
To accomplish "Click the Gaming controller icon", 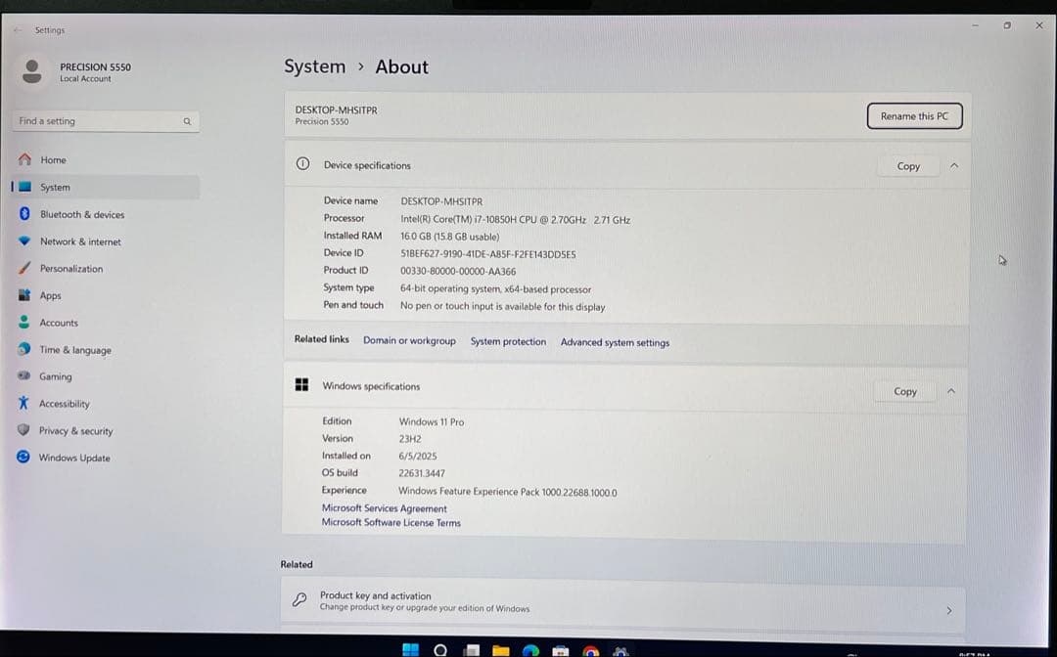I will pyautogui.click(x=24, y=375).
